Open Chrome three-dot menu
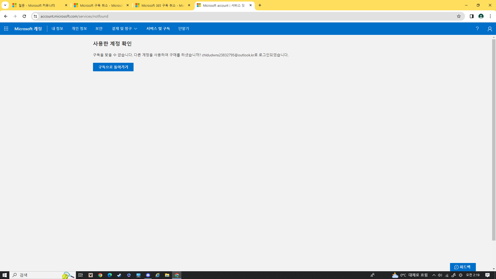 click(x=490, y=16)
